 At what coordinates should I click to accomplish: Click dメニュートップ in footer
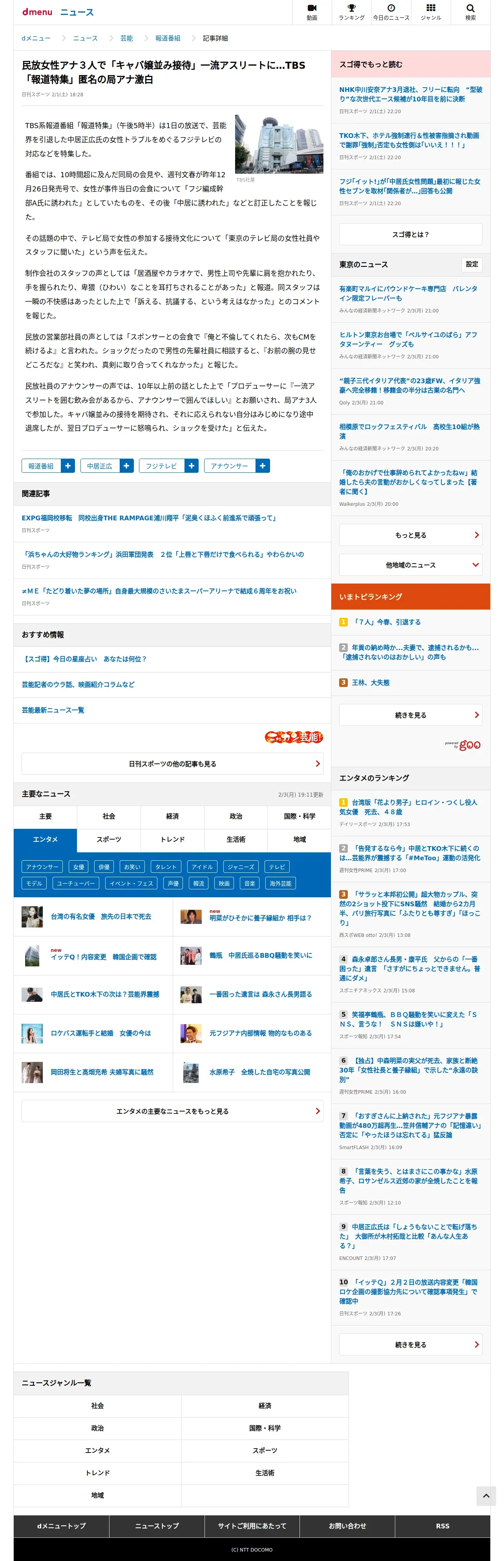[61, 1526]
